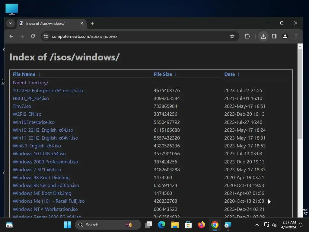Sort the listing by Date

(232, 74)
